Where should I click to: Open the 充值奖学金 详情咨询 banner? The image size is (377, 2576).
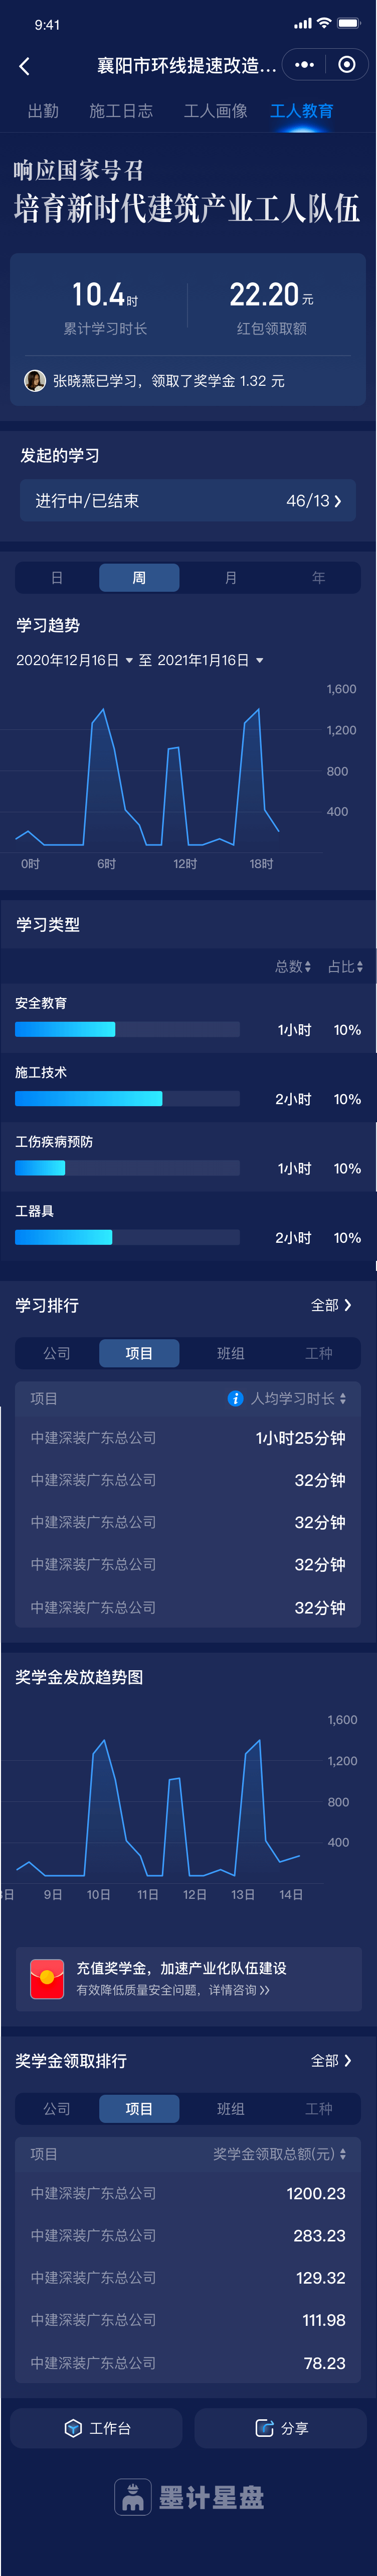[x=188, y=1978]
